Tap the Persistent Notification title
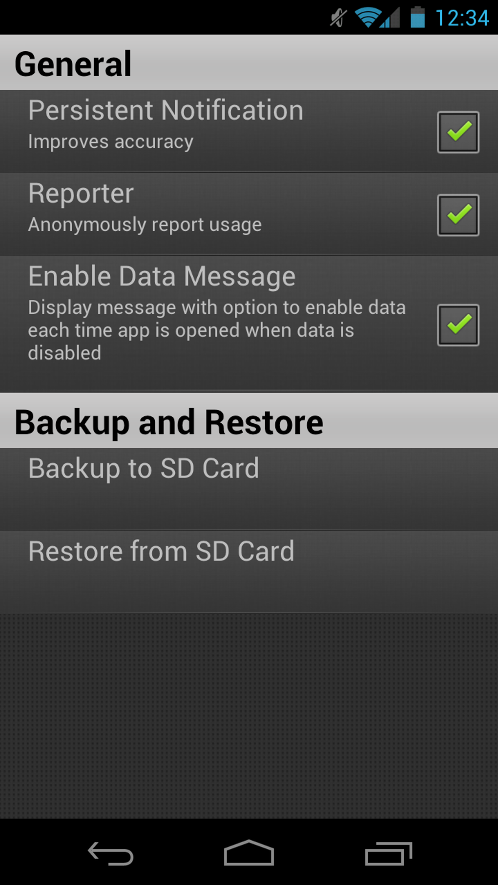498x885 pixels. click(166, 110)
